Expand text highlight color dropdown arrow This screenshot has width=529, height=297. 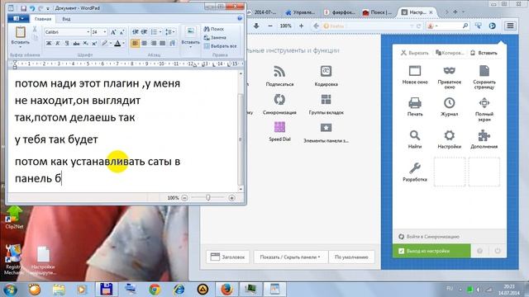110,43
